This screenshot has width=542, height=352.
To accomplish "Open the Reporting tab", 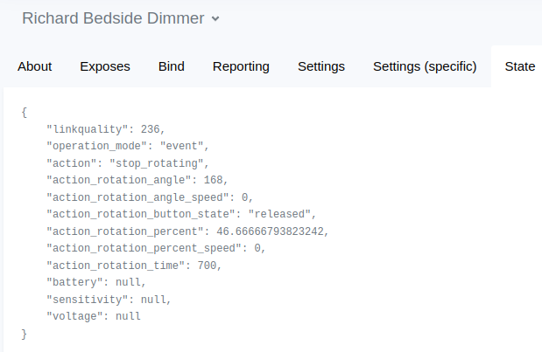I will click(241, 66).
